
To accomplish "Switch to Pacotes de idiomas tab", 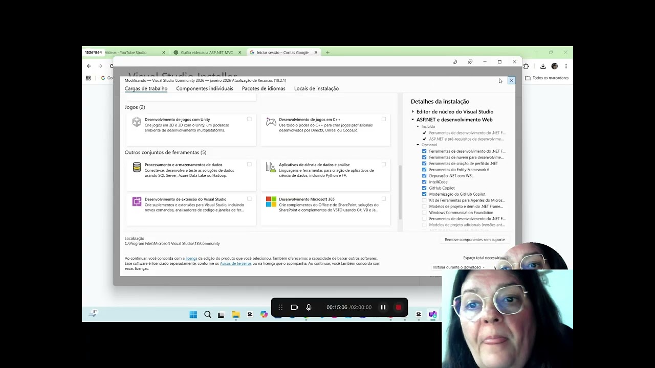I will (x=264, y=88).
